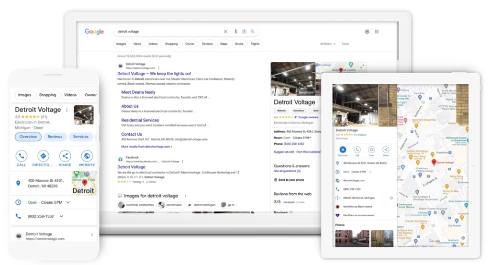Open the three-dot menu of phone detroitvoltage.com result
Screen dimensions: 490x265
pos(92,234)
